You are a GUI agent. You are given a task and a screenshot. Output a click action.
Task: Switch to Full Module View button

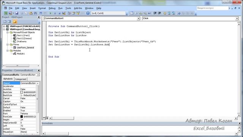click(47, 118)
